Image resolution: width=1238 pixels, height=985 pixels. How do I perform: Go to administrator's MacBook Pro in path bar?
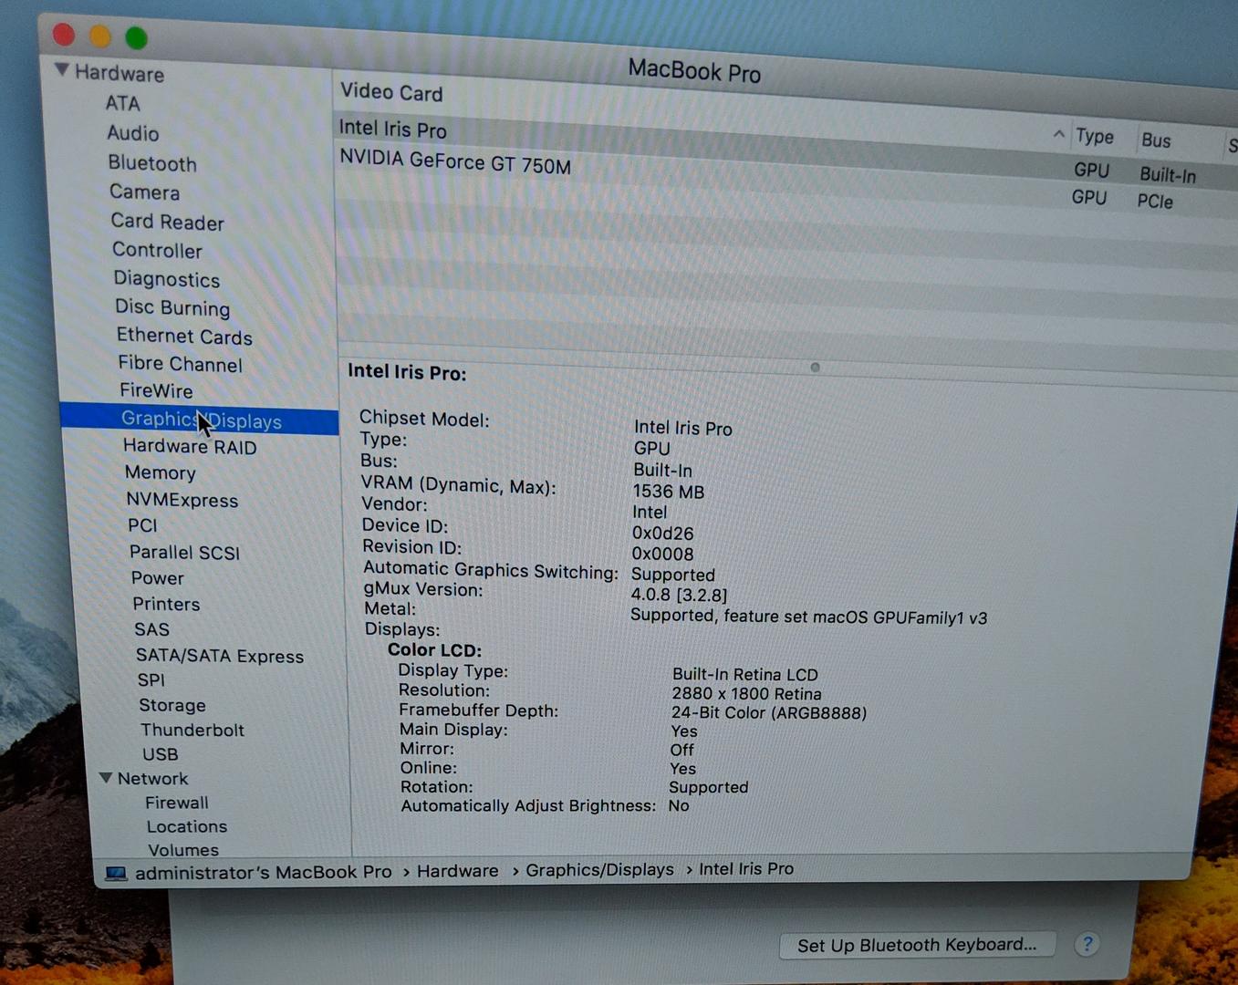click(263, 872)
